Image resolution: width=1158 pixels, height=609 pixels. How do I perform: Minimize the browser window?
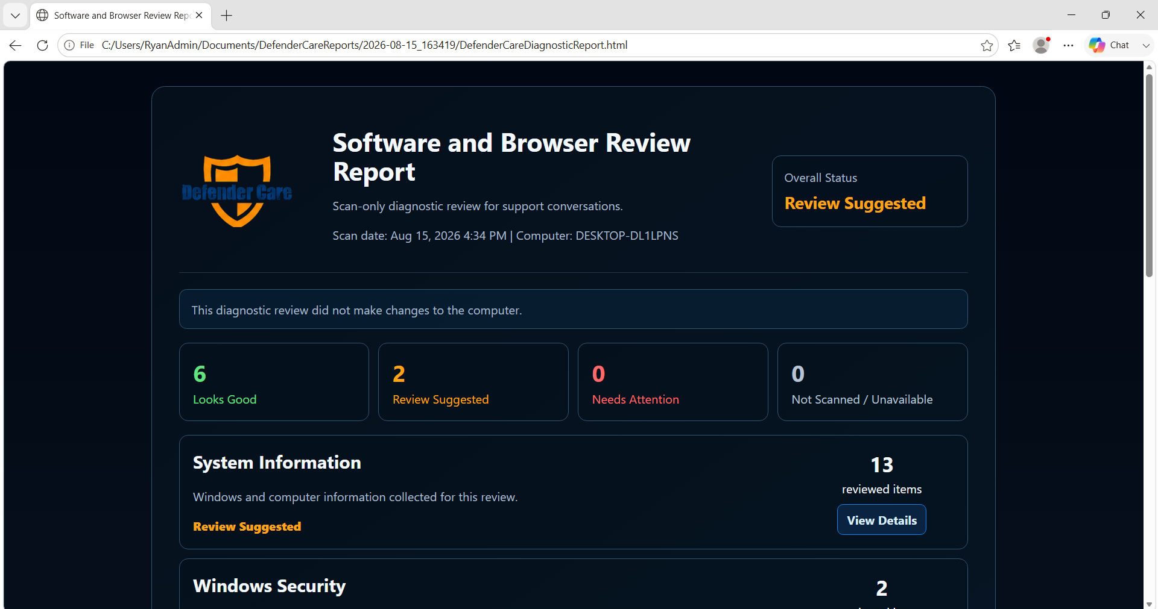click(x=1071, y=15)
